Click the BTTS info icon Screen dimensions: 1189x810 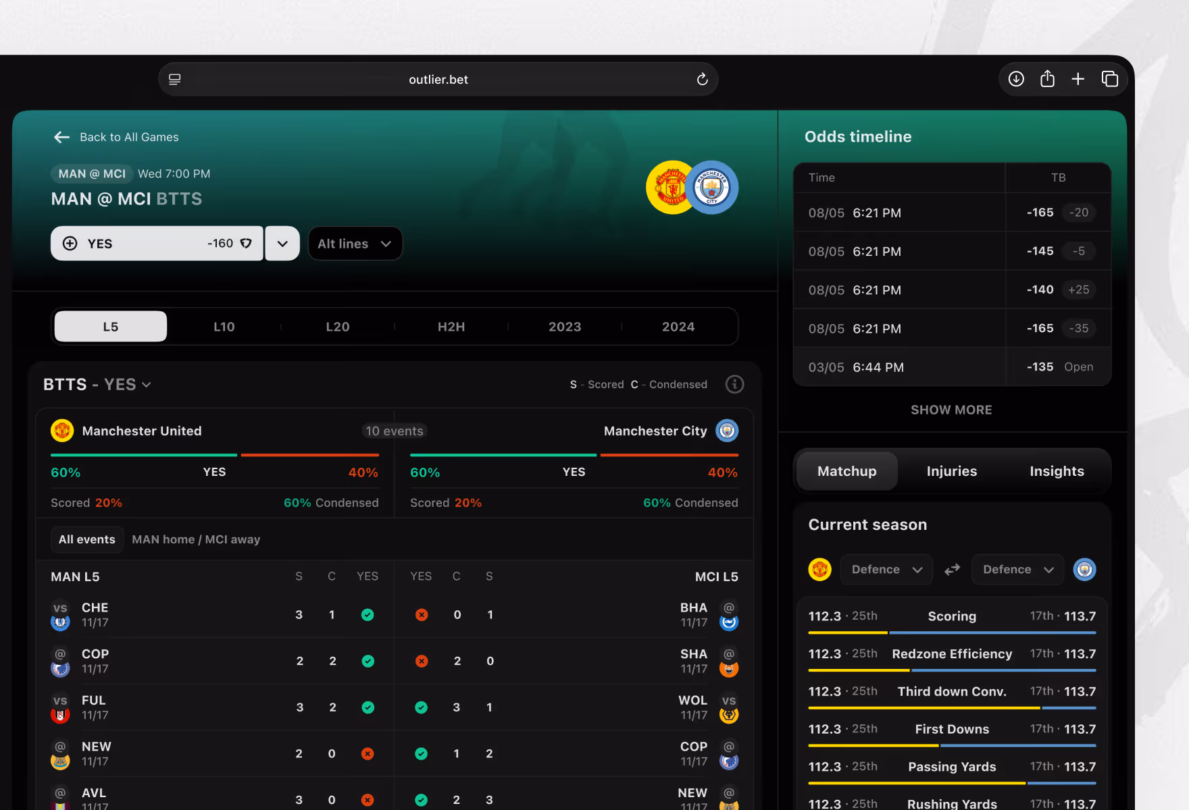[x=734, y=384]
